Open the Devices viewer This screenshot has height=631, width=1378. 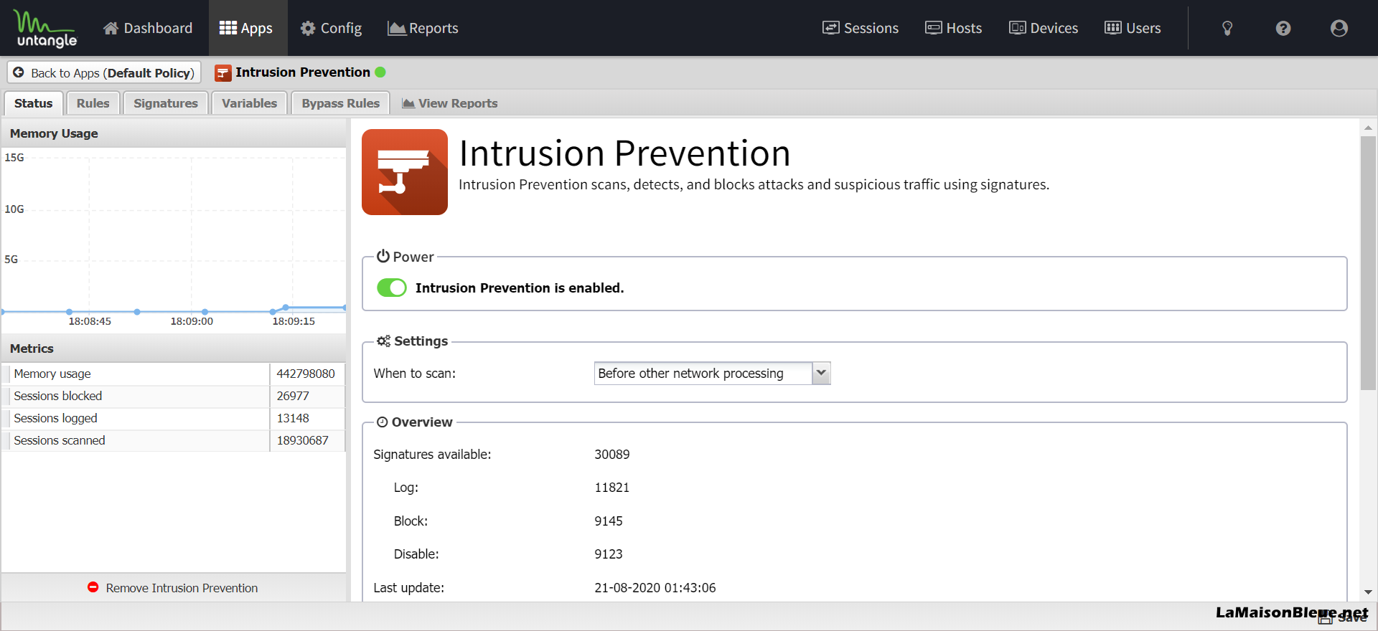tap(1044, 28)
